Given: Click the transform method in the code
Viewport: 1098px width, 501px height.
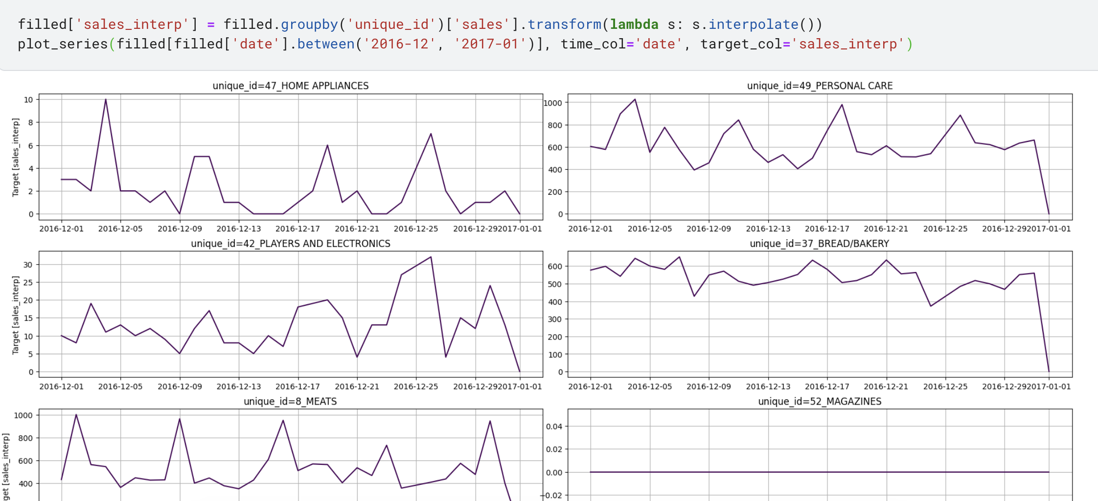Looking at the screenshot, I should click(564, 24).
